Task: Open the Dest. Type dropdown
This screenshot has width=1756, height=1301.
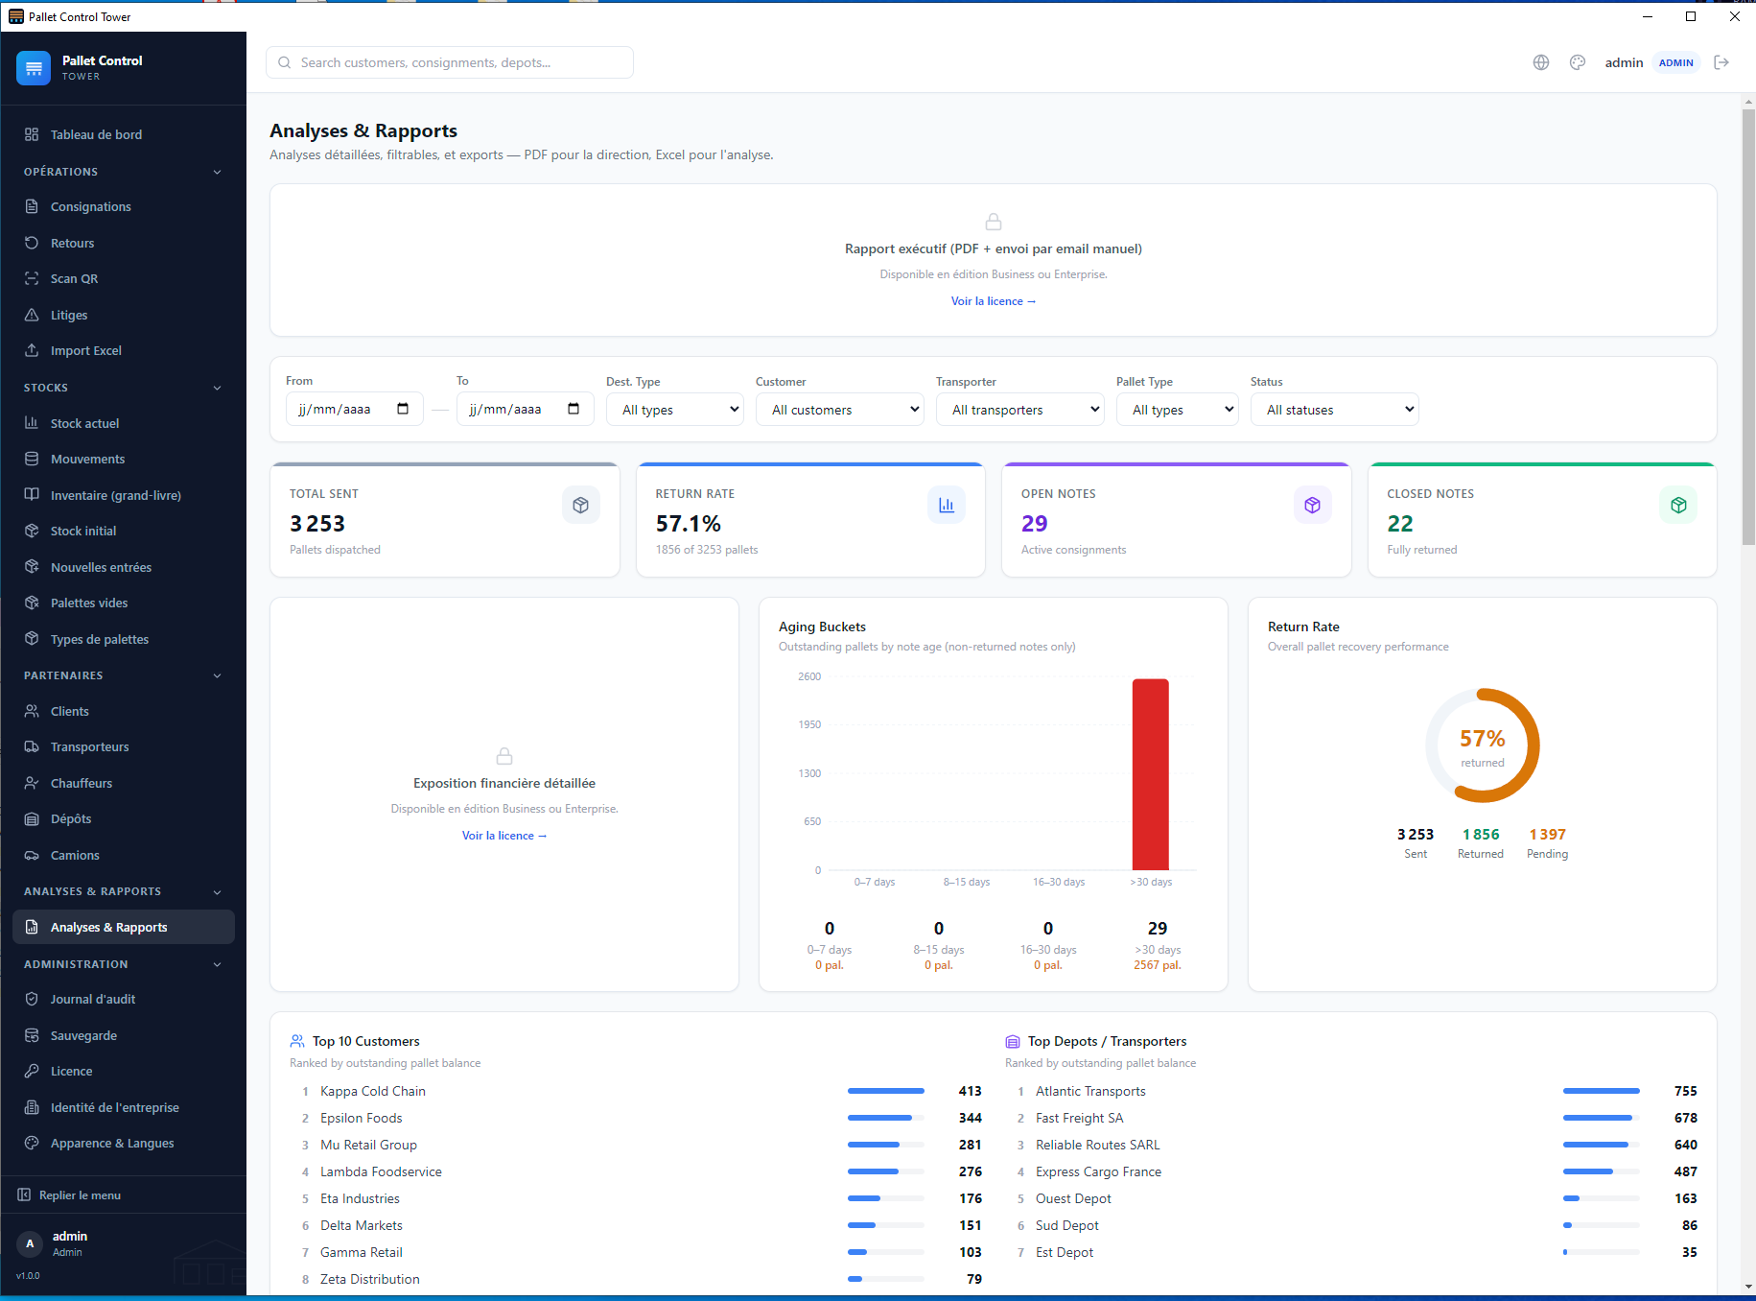Action: pyautogui.click(x=675, y=410)
